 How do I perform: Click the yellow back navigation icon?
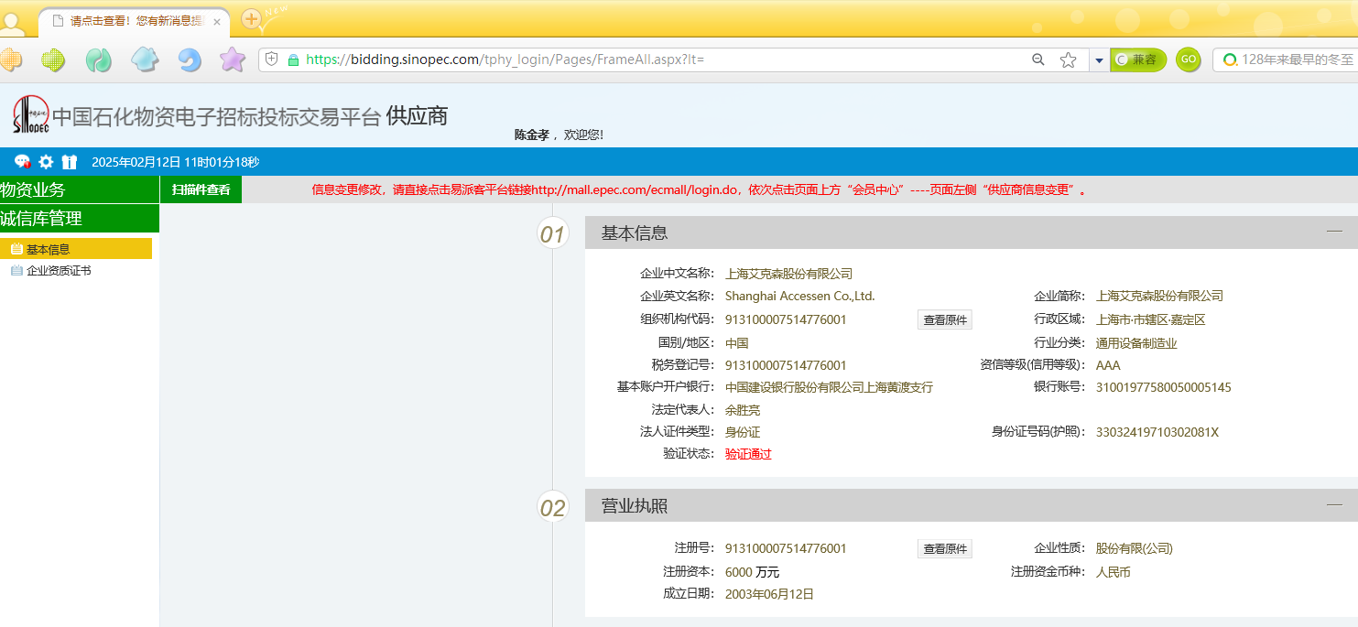[10, 60]
